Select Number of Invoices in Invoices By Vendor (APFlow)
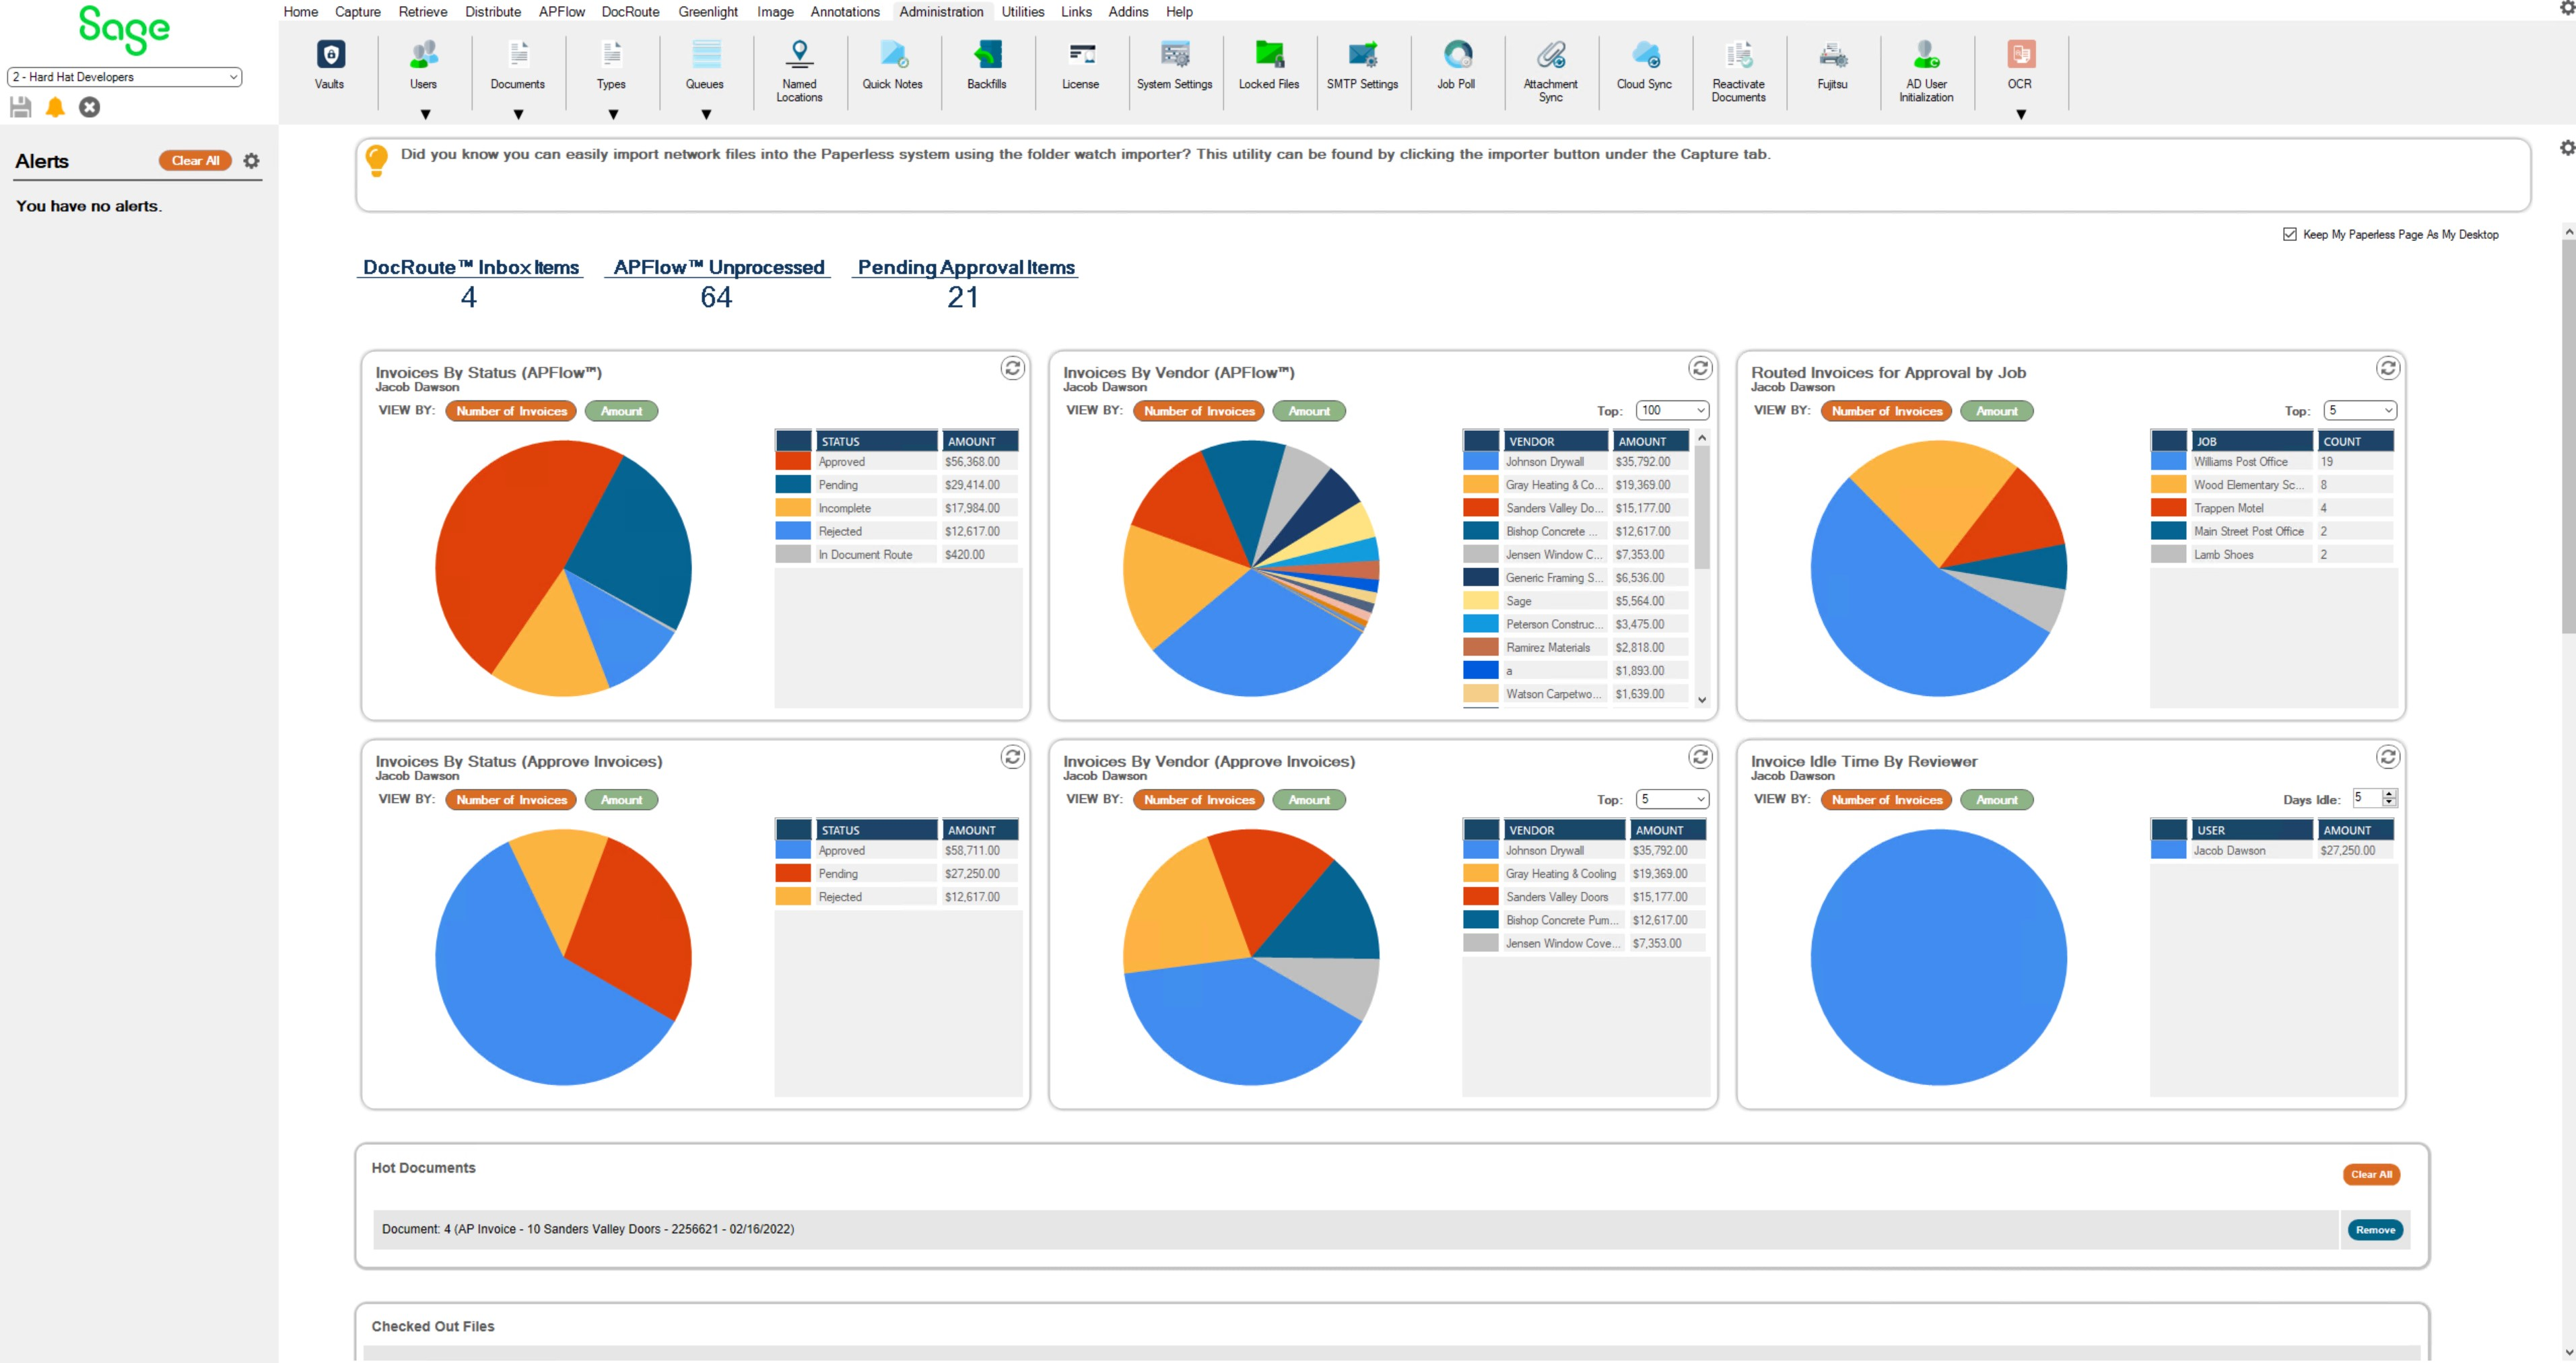Screen dimensions: 2576x1363 point(1198,411)
